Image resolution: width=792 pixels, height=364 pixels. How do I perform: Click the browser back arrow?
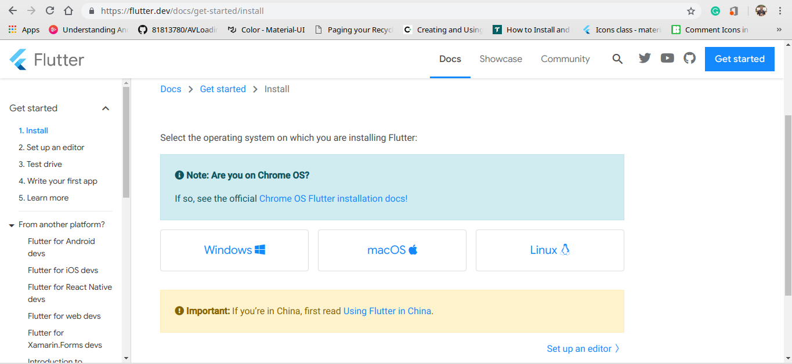click(x=13, y=10)
